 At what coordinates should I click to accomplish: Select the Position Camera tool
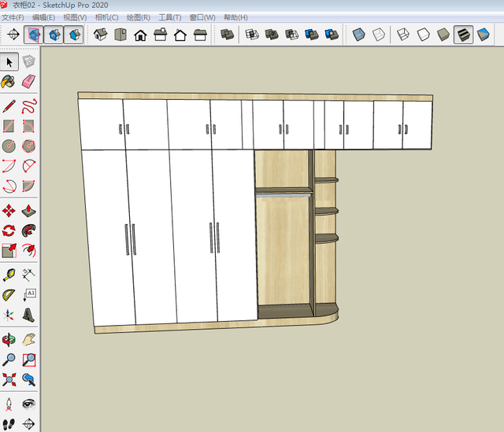(x=9, y=404)
